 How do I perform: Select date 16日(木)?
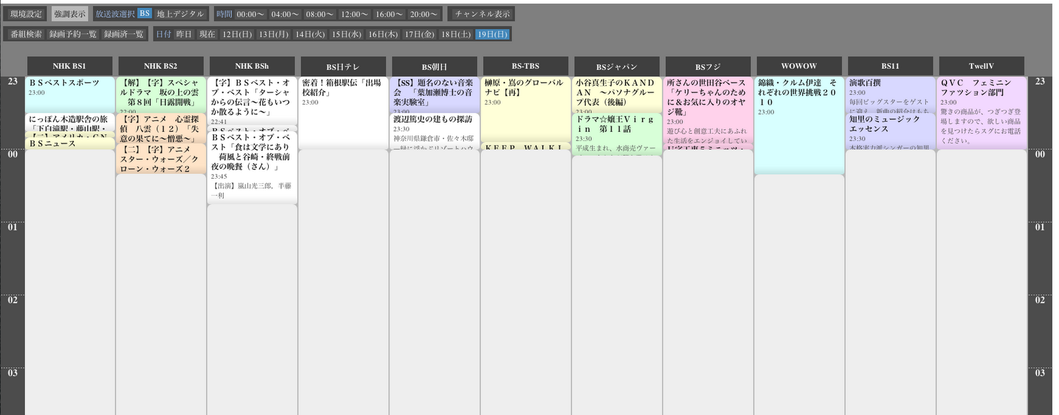point(383,34)
